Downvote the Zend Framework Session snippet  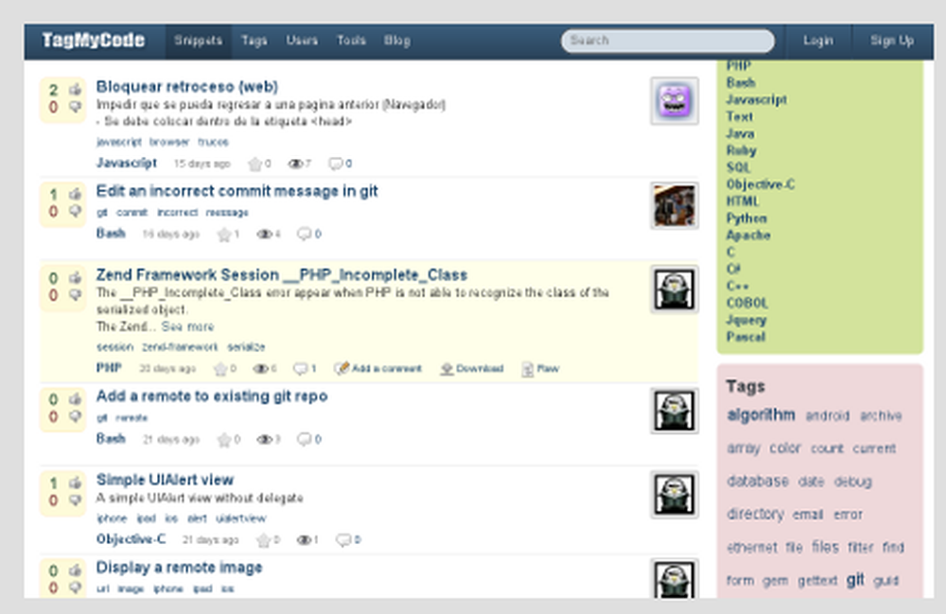(x=75, y=295)
